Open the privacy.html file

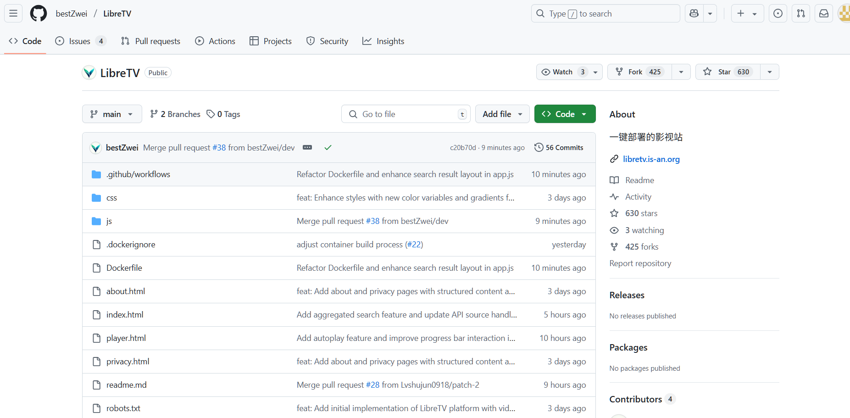click(128, 362)
